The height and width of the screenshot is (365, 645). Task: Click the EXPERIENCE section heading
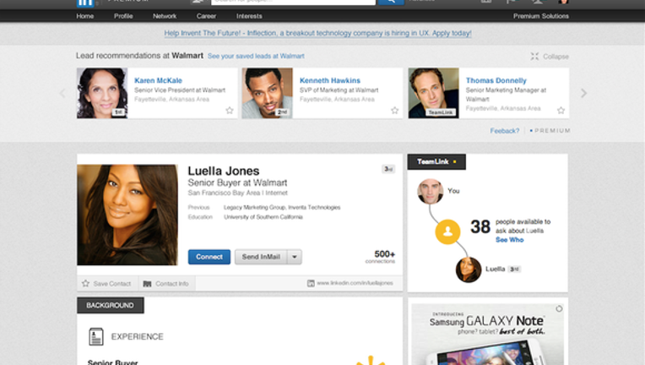138,336
